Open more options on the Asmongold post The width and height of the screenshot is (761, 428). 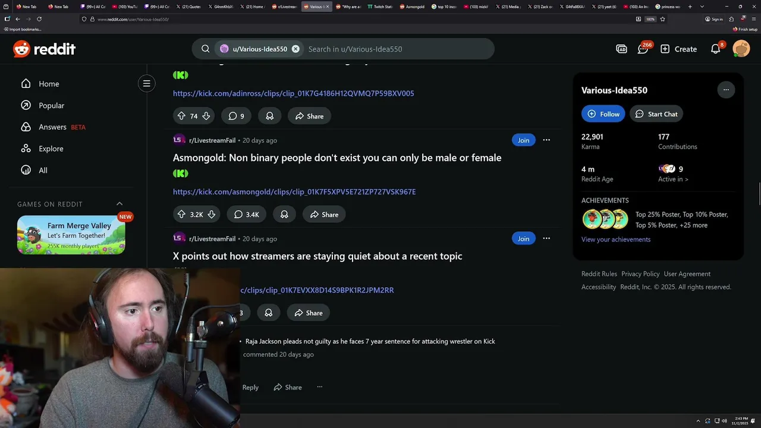546,140
